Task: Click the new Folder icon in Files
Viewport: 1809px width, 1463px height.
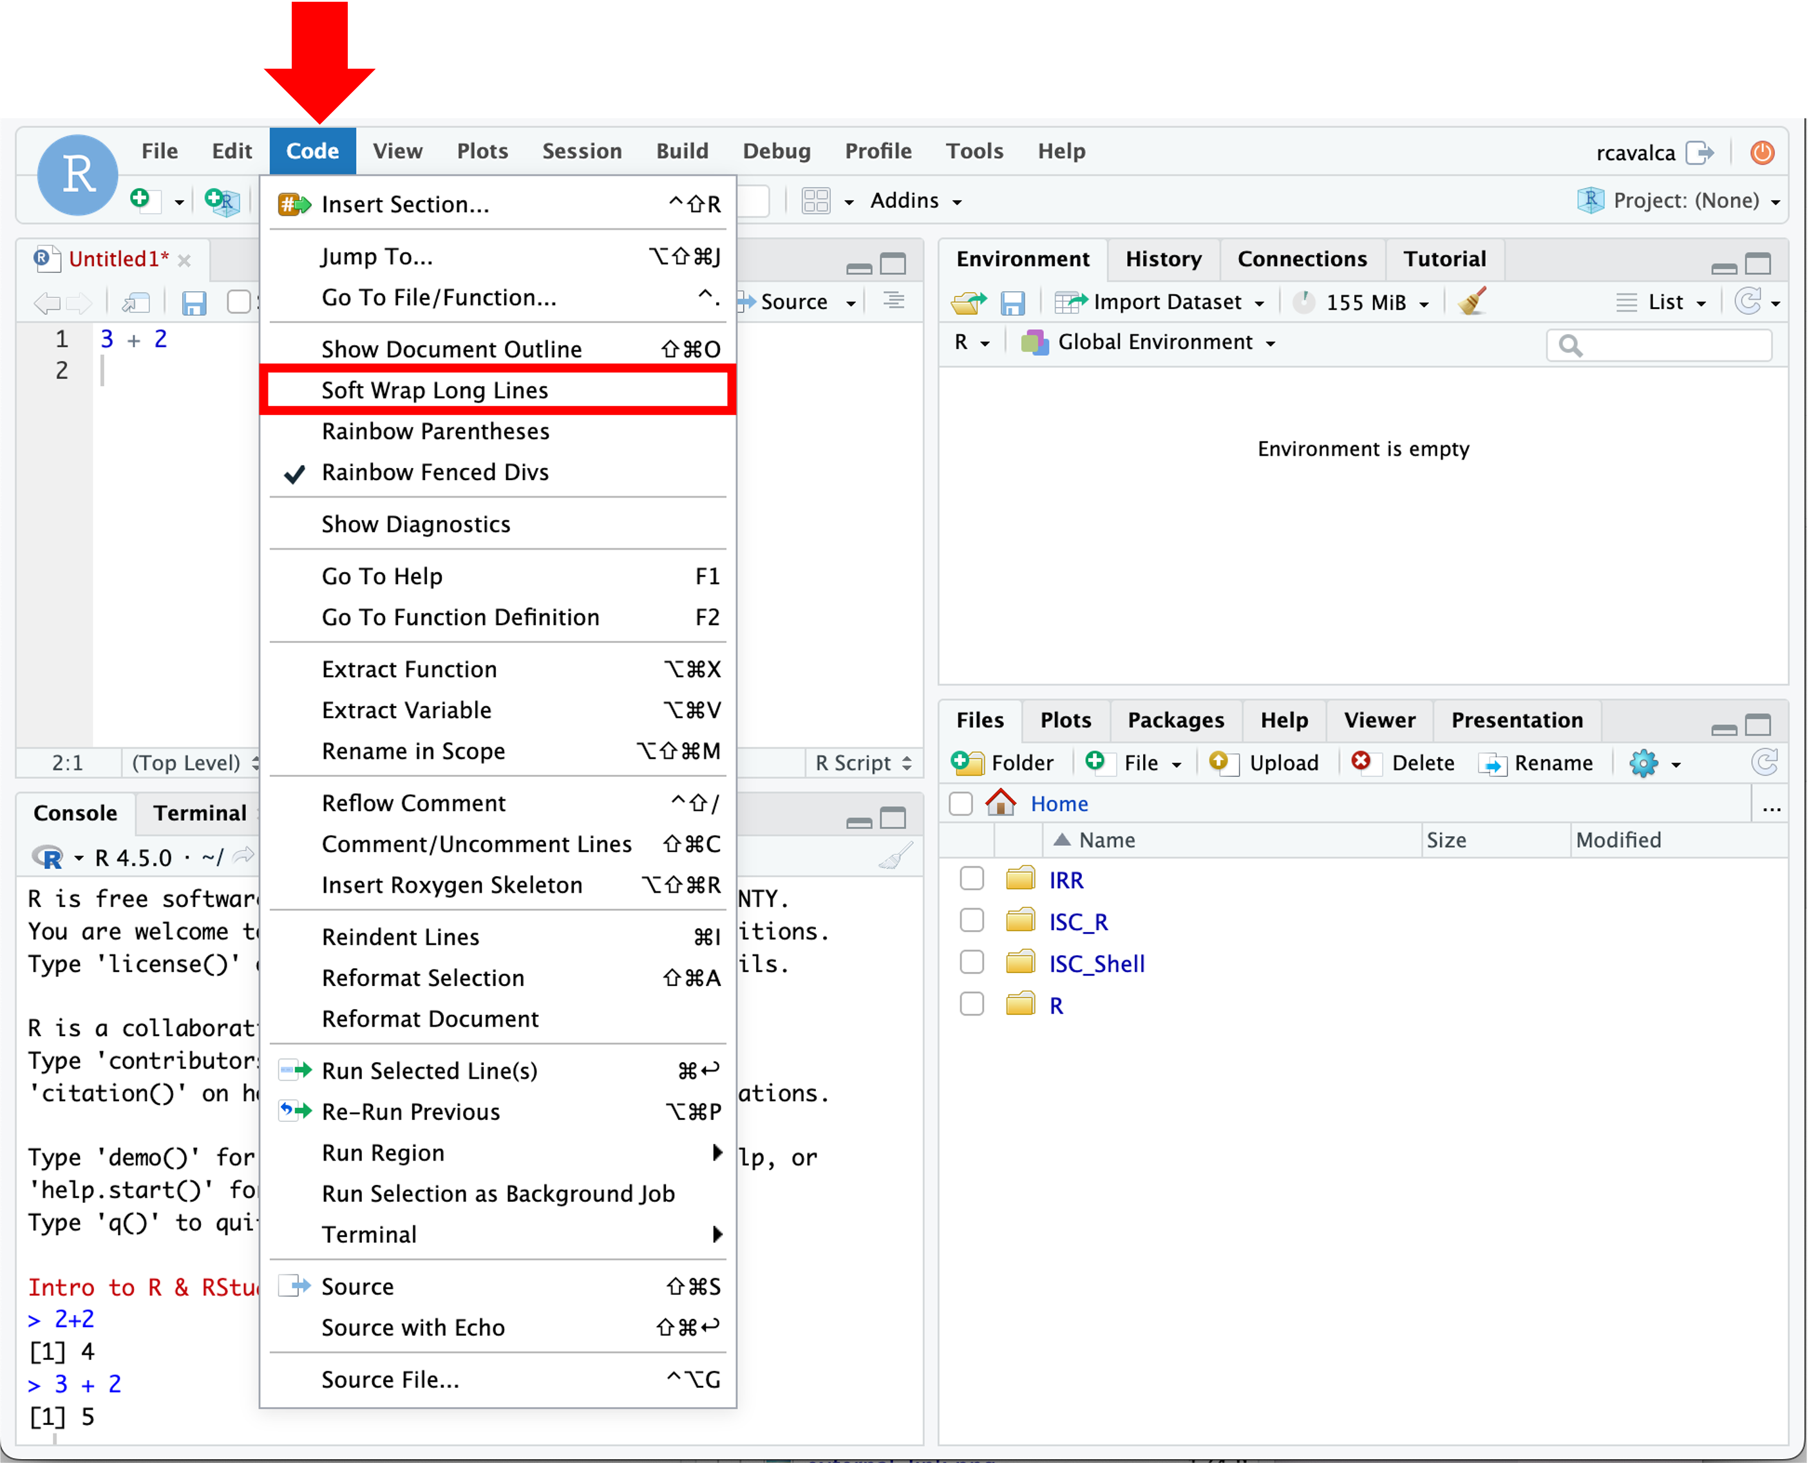Action: [967, 763]
